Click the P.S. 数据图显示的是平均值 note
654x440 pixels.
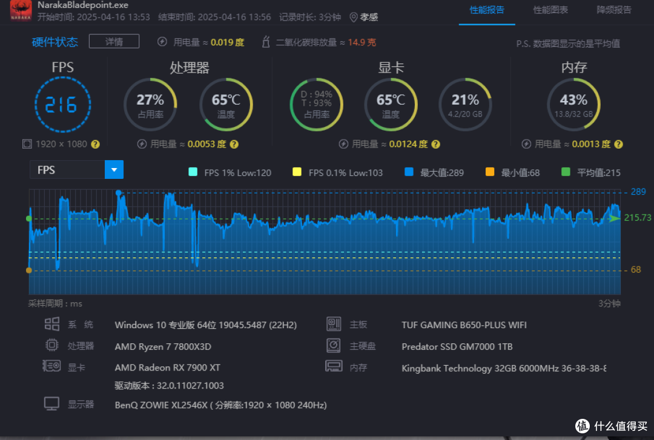568,44
